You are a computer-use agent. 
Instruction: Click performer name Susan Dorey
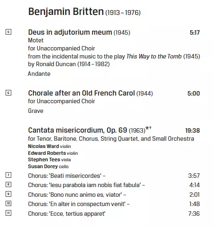point(43,167)
